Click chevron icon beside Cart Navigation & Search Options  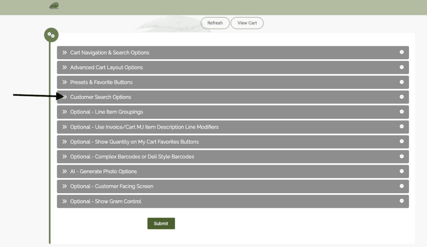pyautogui.click(x=65, y=53)
